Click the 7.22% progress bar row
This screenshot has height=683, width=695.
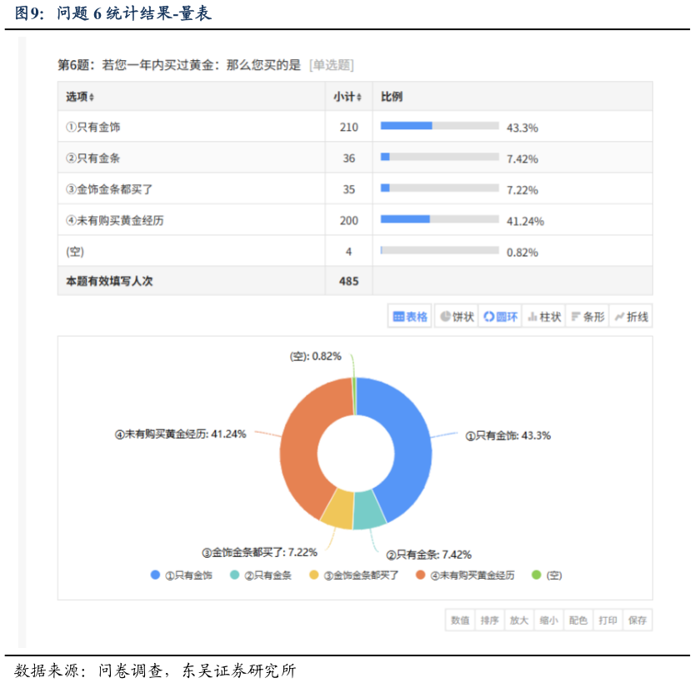pyautogui.click(x=440, y=188)
